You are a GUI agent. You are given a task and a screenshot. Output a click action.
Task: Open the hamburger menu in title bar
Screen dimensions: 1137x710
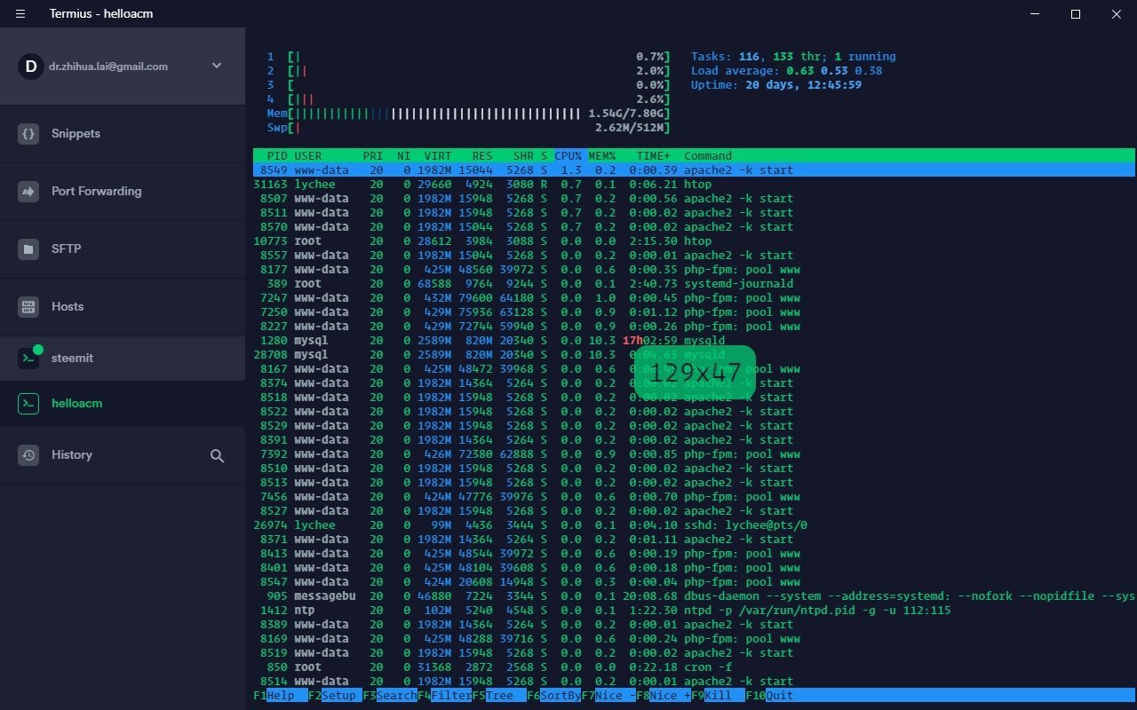click(x=20, y=14)
